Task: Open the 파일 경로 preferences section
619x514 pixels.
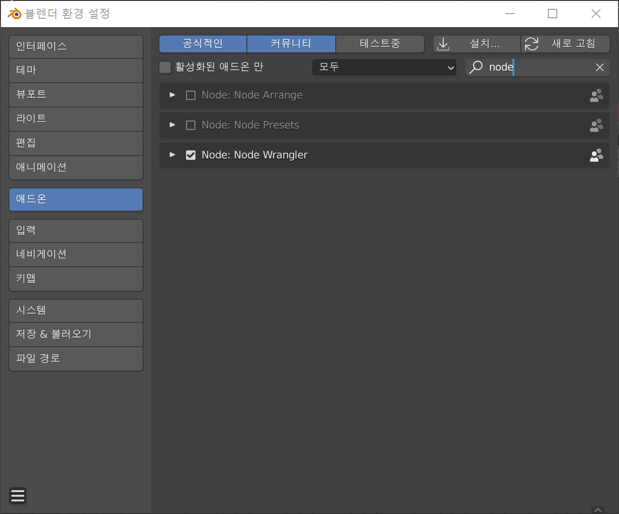Action: pyautogui.click(x=76, y=359)
